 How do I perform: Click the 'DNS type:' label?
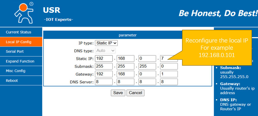[84, 51]
